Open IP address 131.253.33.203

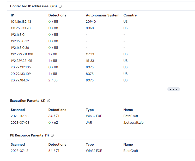[22, 28]
